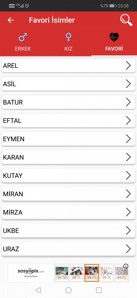Expand the URAZ entry chevron
The height and width of the screenshot is (298, 137).
pos(128,249)
